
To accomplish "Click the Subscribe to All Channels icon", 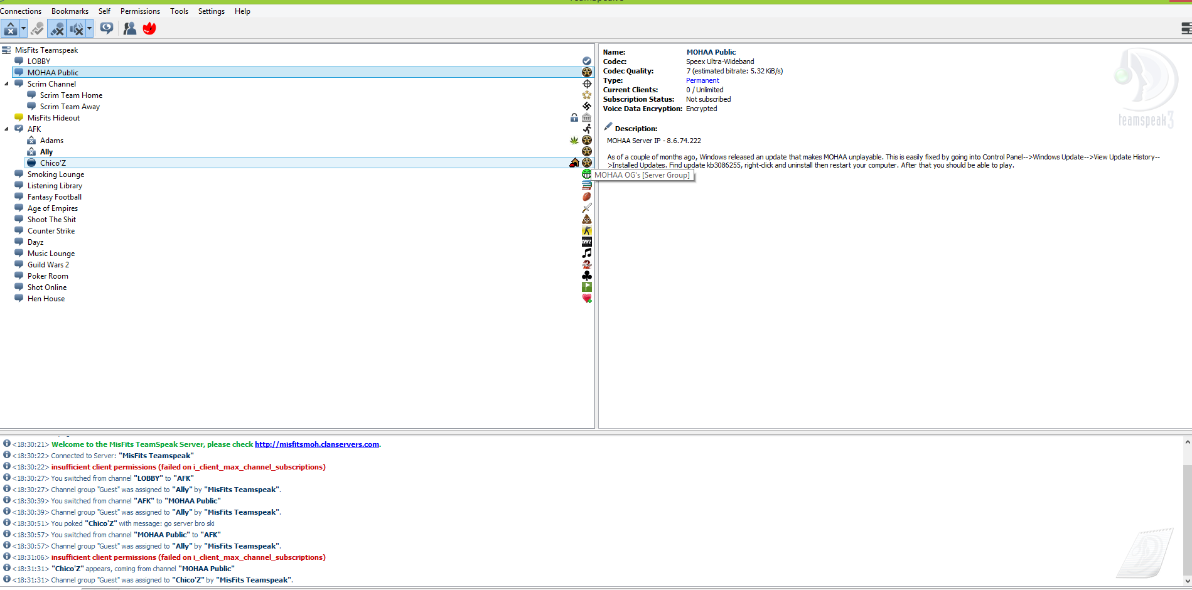I will click(107, 28).
